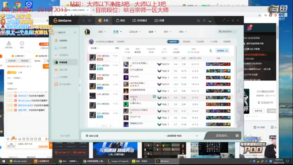
Task: Click the League of Legends logo icon
Action: [x=87, y=32]
